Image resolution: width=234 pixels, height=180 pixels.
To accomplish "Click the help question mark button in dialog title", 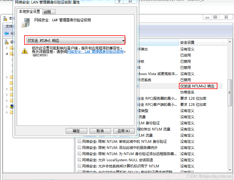I will click(x=119, y=1).
